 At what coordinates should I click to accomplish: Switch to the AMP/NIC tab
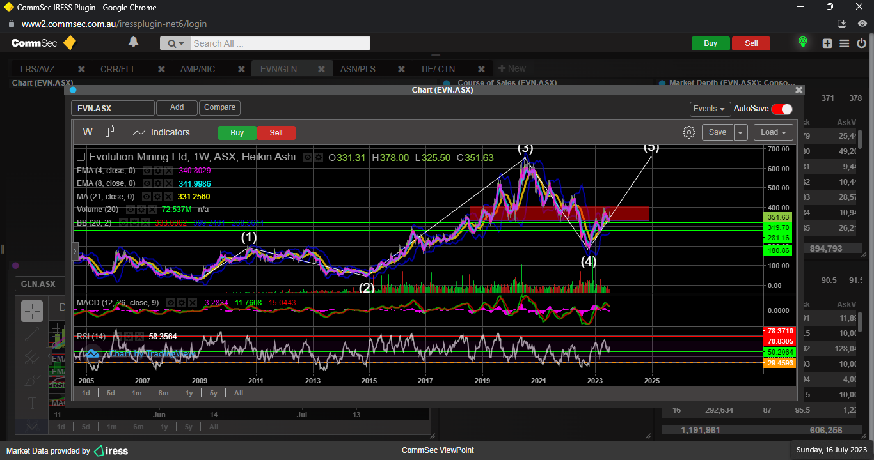pos(198,69)
